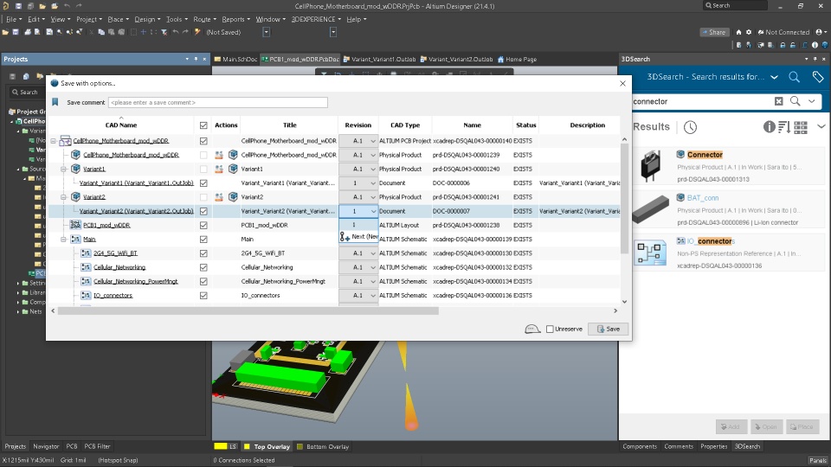The height and width of the screenshot is (467, 831).
Task: Clear the connector search text with the X icon
Action: click(x=778, y=101)
